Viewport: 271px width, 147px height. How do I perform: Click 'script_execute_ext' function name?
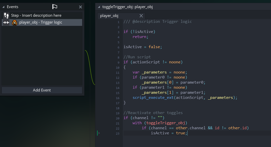point(153,98)
